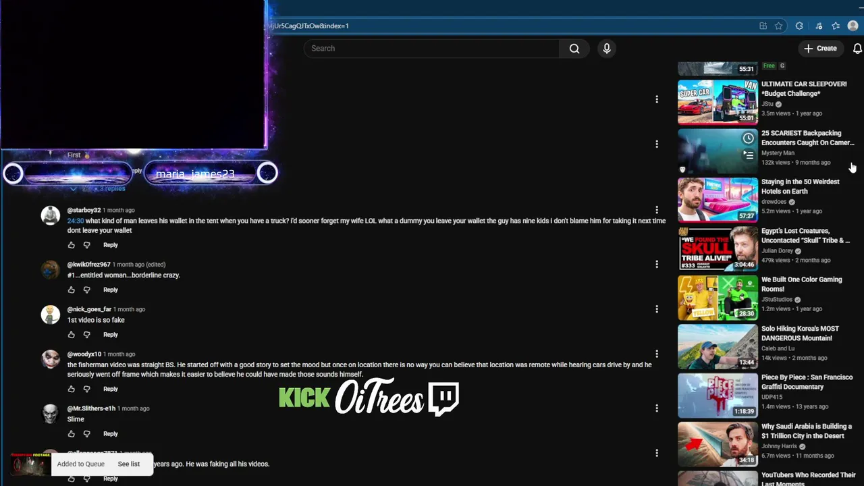The image size is (864, 486).
Task: Like the comment by @kwik0frez967
Action: 72,290
